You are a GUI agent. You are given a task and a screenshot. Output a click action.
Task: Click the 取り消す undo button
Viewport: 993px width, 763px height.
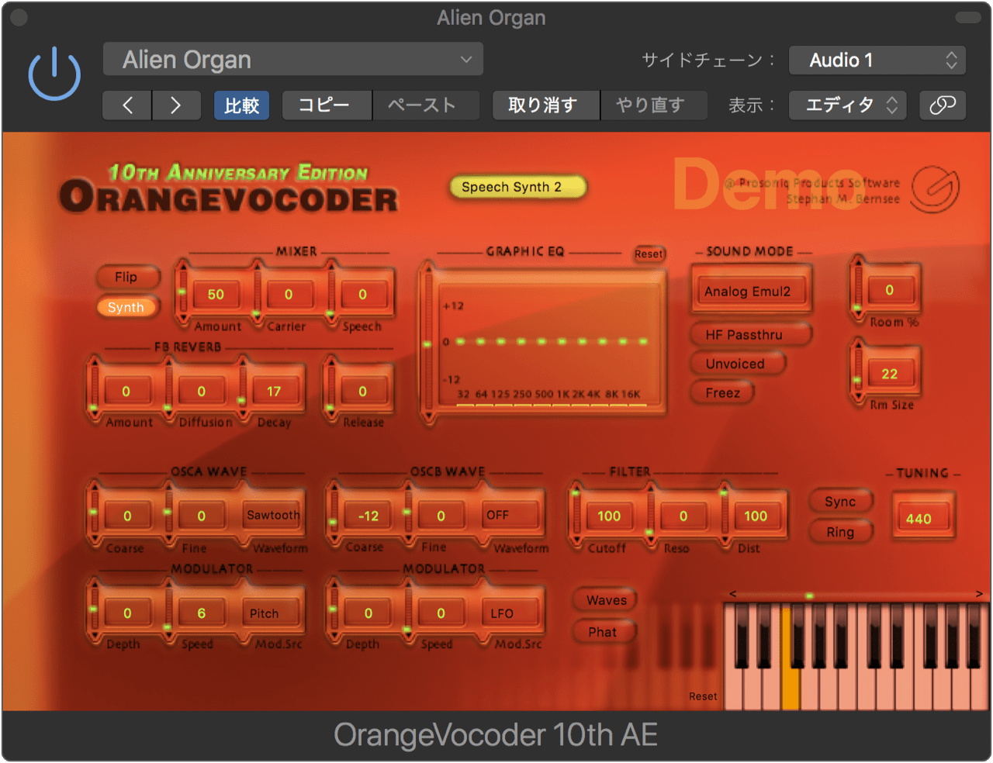point(545,105)
